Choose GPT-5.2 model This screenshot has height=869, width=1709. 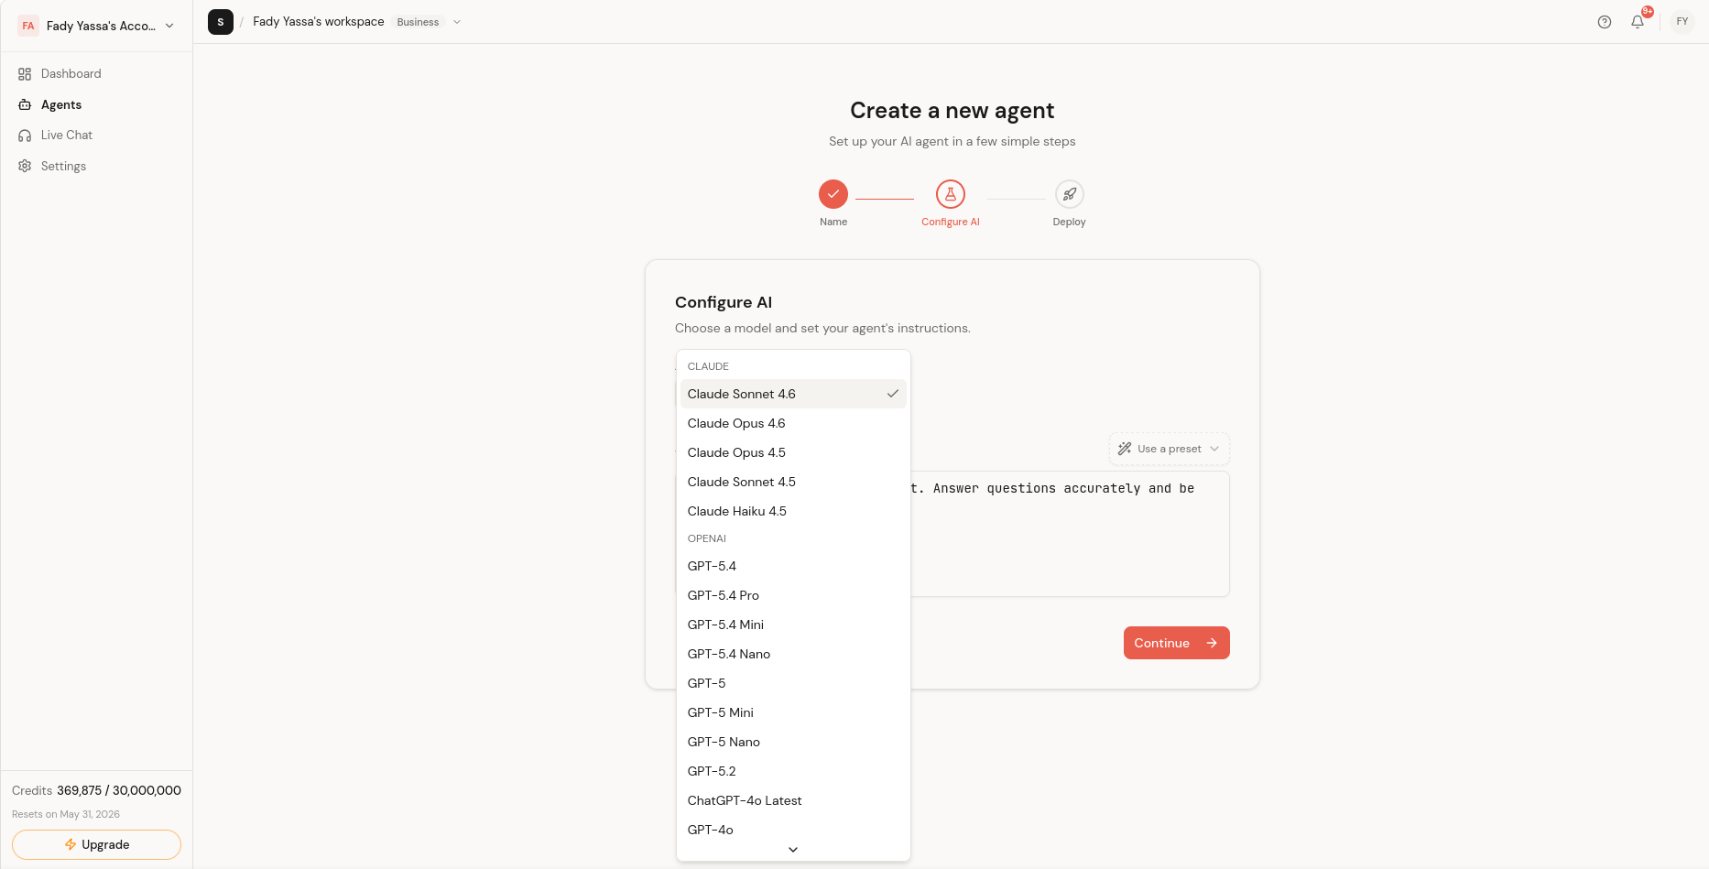(793, 771)
